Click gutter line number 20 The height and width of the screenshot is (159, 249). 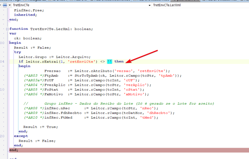[2, 136]
